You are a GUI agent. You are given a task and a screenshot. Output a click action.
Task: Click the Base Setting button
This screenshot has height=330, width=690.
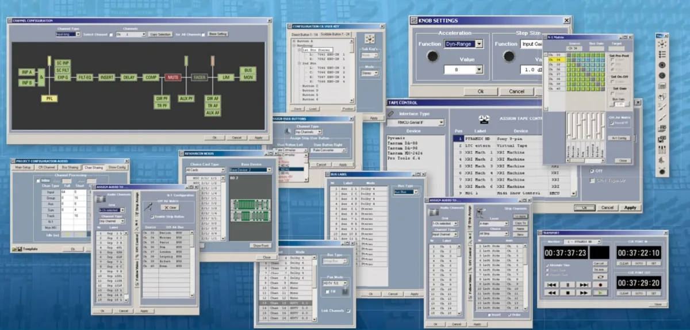pyautogui.click(x=218, y=34)
